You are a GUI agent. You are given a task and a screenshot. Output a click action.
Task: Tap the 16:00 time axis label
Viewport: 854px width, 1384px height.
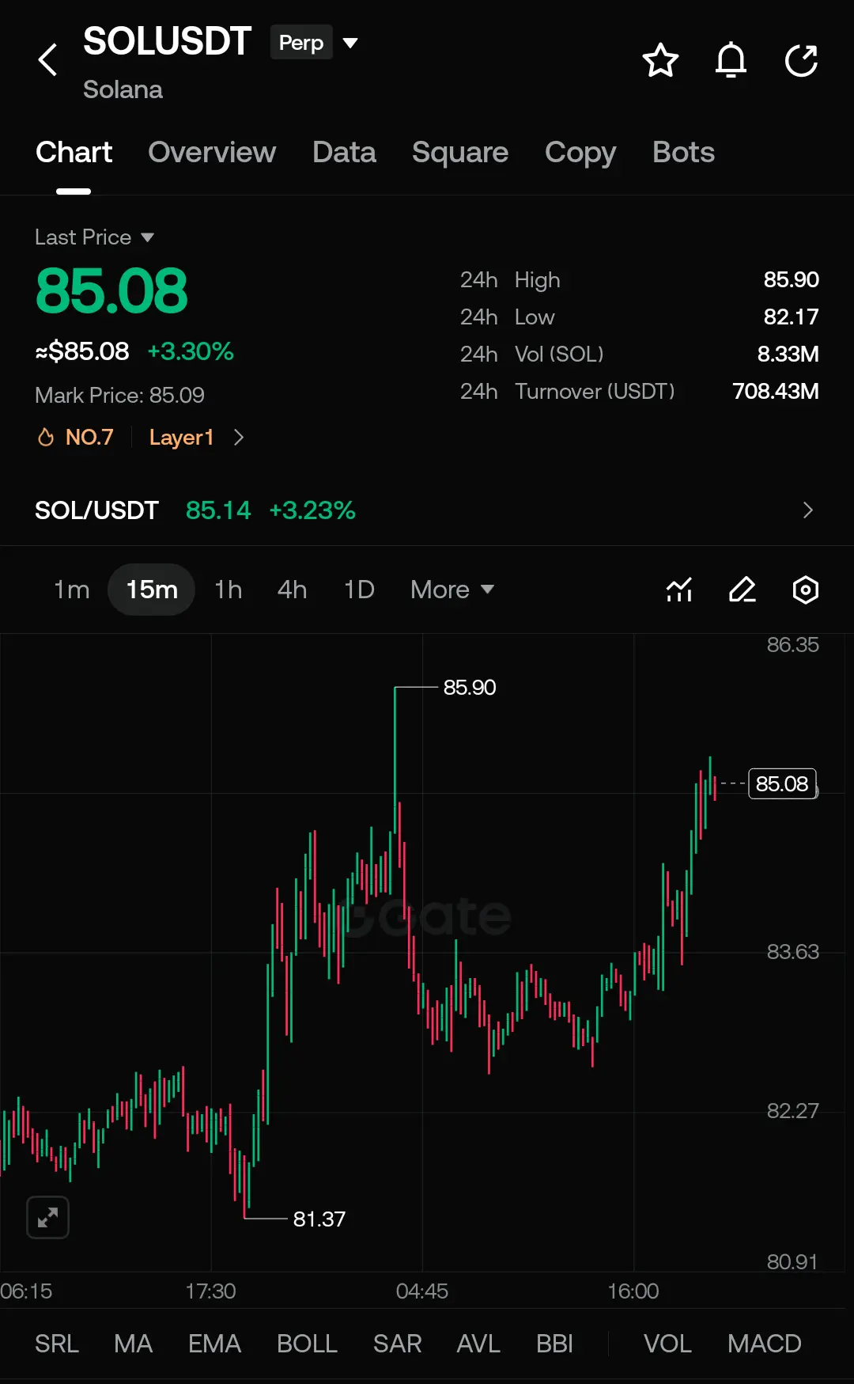coord(633,1291)
